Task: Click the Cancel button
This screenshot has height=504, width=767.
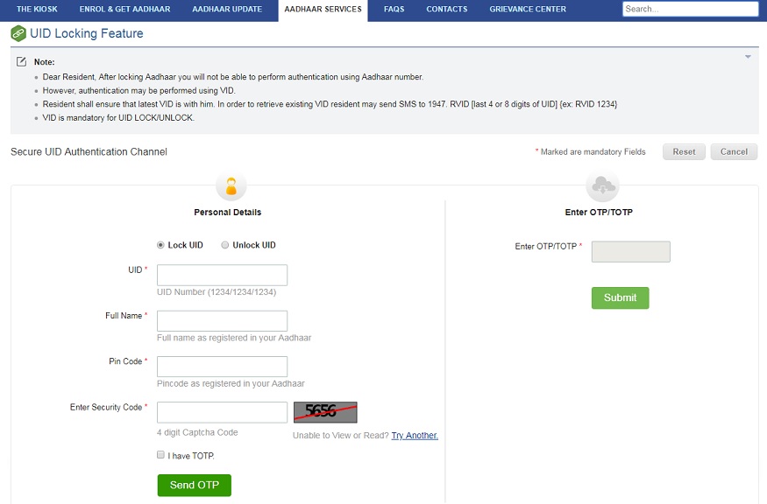Action: click(734, 151)
